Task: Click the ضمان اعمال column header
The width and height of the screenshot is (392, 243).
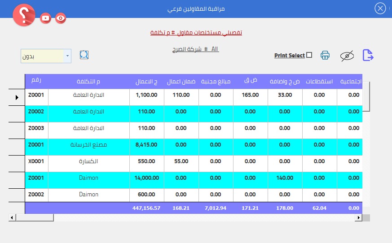Action: (x=181, y=82)
